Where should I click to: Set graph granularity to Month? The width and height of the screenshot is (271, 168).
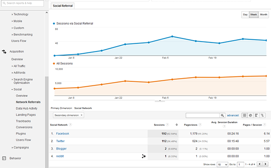264,14
